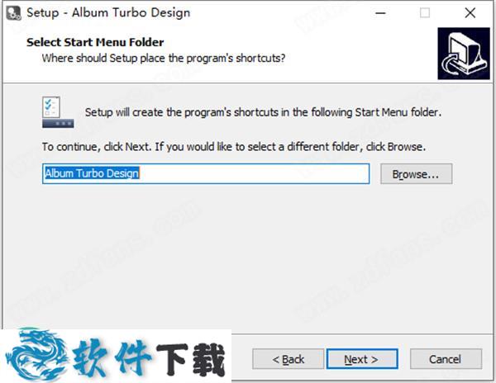
Task: Click the Start Menu checklist icon
Action: 58,112
